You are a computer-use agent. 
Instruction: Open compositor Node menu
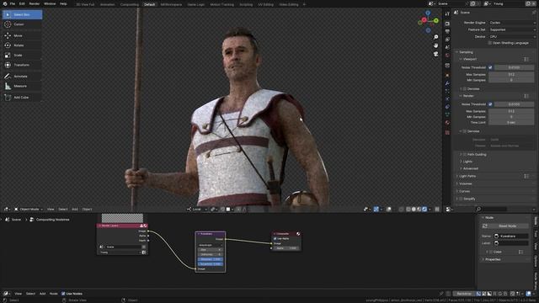[54, 294]
